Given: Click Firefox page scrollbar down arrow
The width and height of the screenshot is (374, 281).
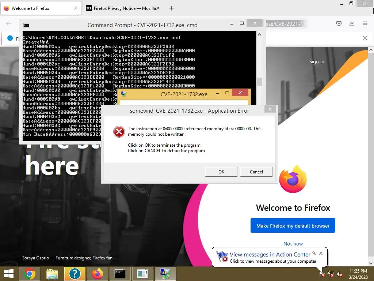Looking at the screenshot, I should [371, 263].
